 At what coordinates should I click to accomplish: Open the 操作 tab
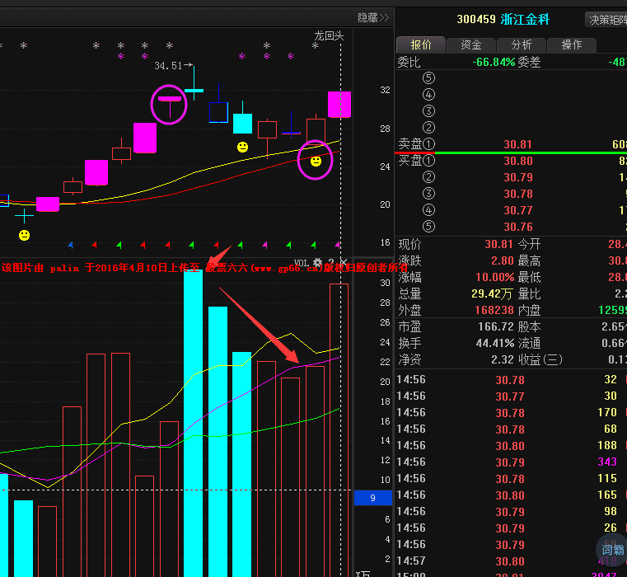571,45
